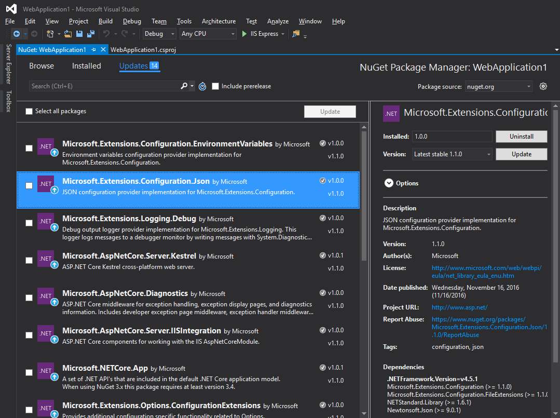Click the Save icon in the toolbar
The height and width of the screenshot is (418, 560).
78,33
